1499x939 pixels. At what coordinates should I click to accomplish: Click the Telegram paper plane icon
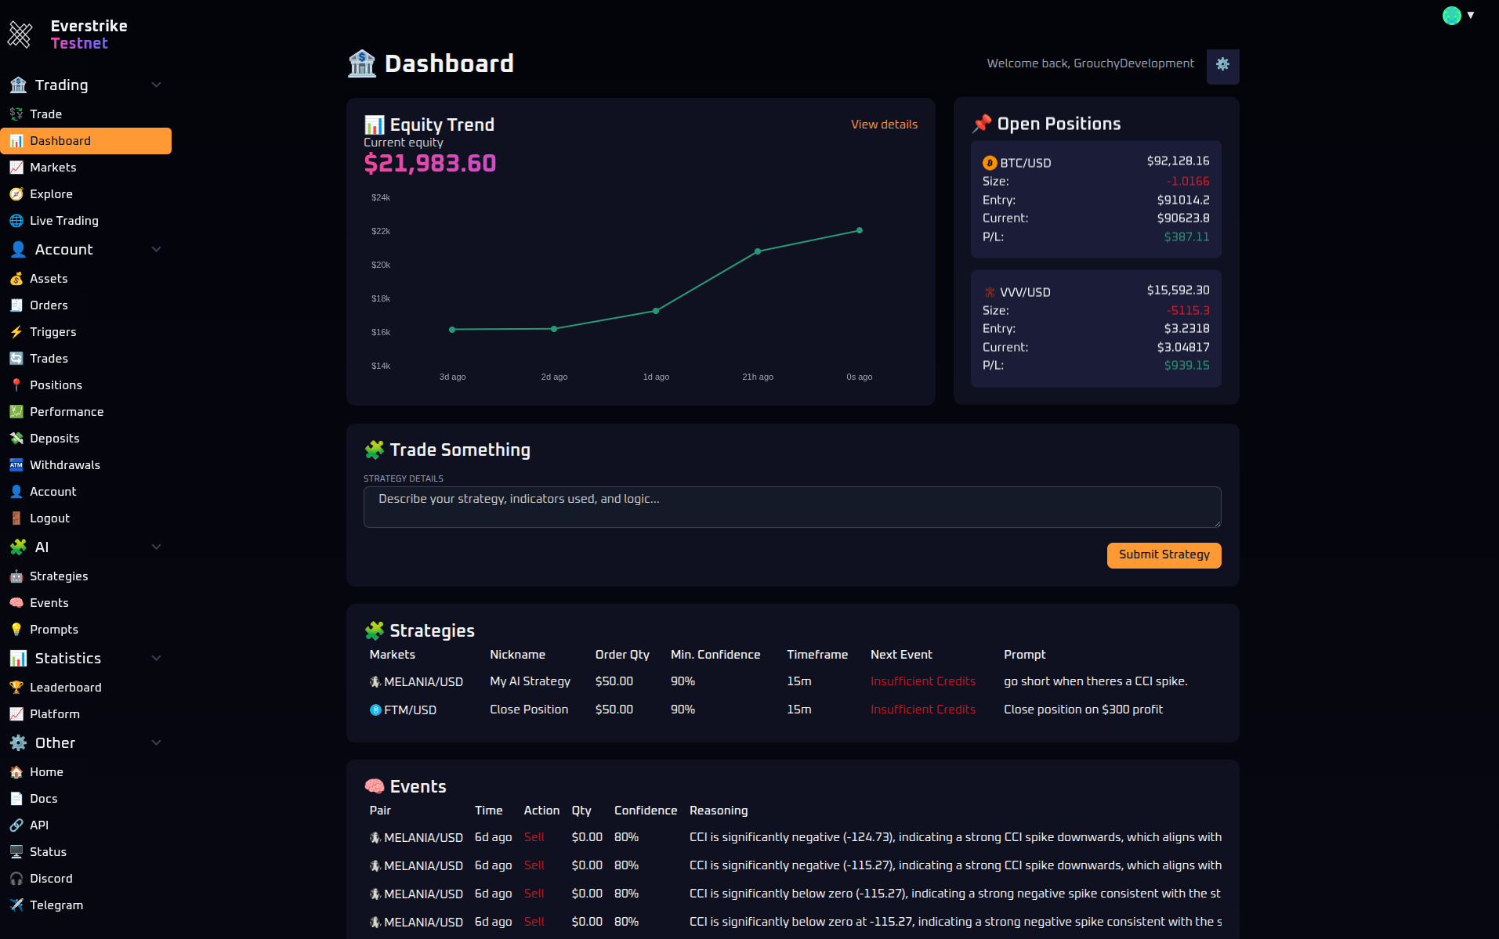(16, 905)
